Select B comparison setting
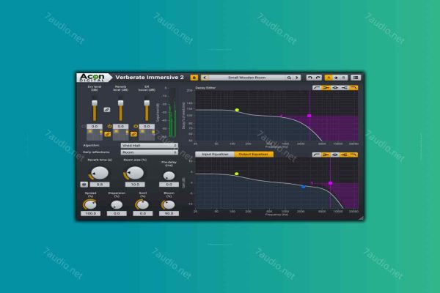 [343, 78]
